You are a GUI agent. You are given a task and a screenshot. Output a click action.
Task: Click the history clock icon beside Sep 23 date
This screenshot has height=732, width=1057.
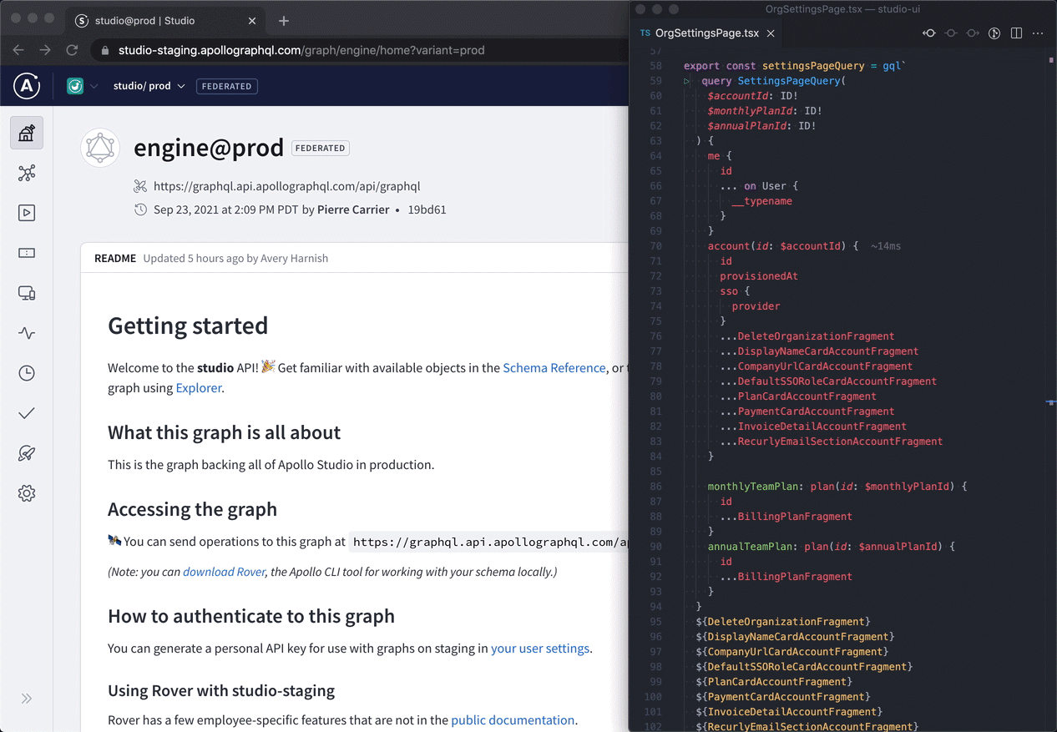tap(140, 210)
